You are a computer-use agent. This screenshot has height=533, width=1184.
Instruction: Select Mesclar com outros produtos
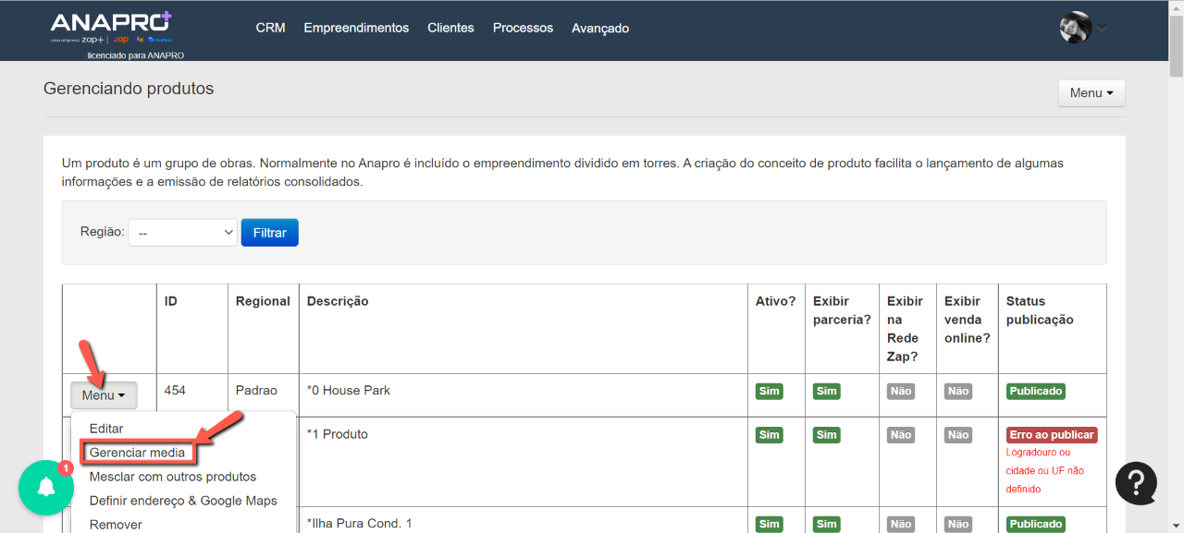tap(173, 477)
